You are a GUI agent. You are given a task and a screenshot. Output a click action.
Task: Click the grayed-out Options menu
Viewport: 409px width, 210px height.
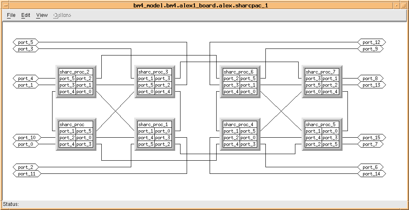62,15
